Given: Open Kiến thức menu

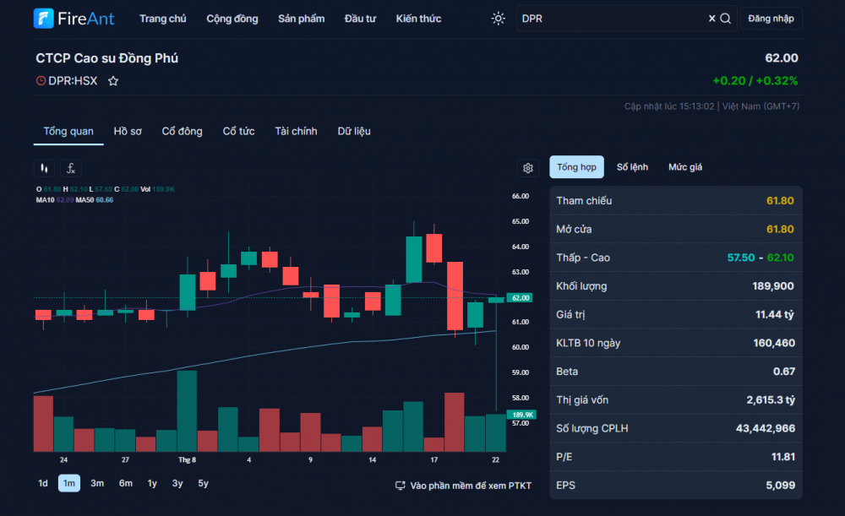Looking at the screenshot, I should click(x=418, y=19).
